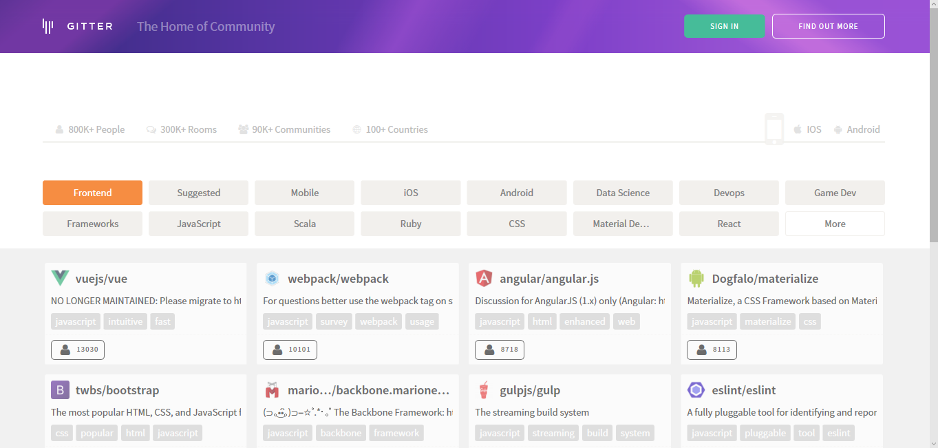Click the Dogfalo/materialize Android robot icon
Viewport: 938px width, 448px height.
(x=696, y=279)
